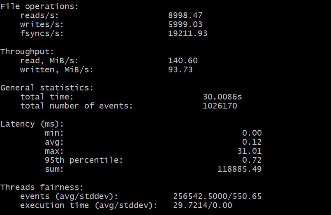Click the 'Threads fairness:' heading

point(42,187)
